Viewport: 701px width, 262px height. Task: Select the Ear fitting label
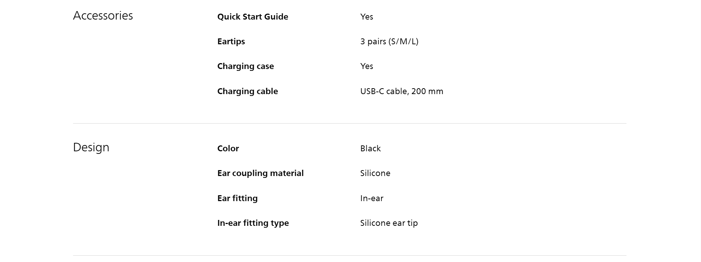237,198
